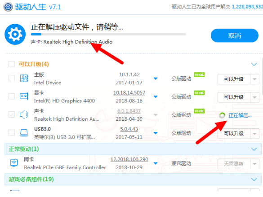Click 可以升级 button for 显卡

point(234,97)
